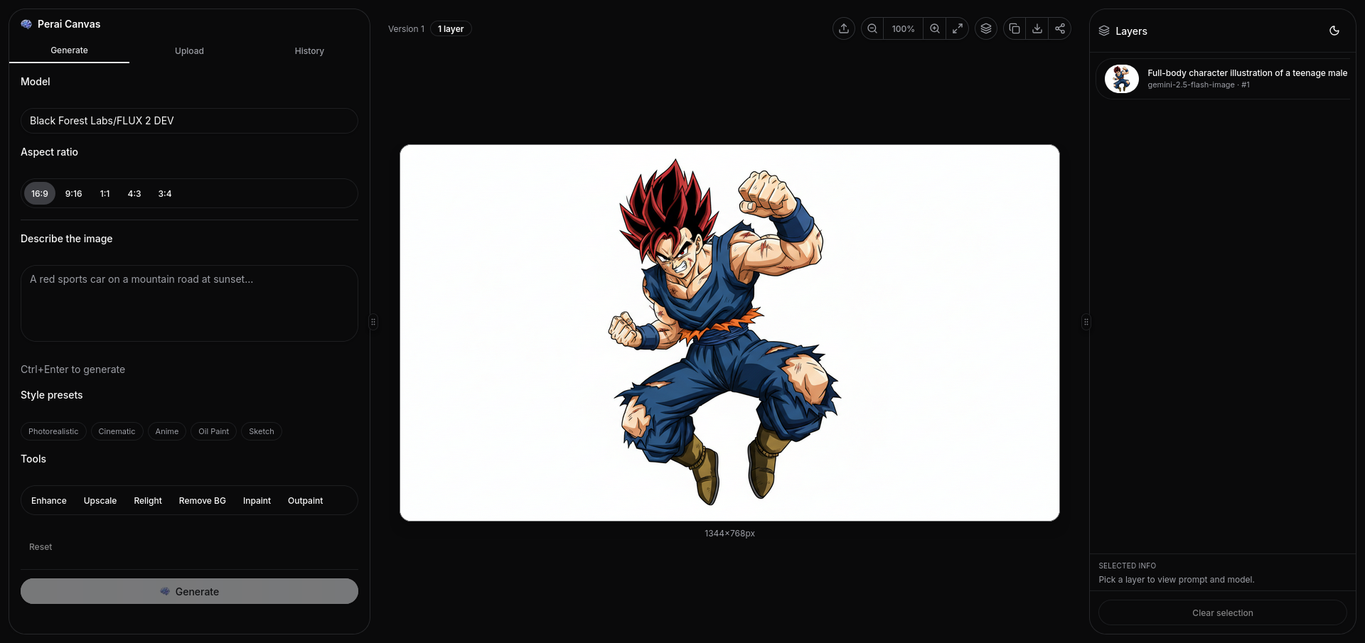The image size is (1365, 643).
Task: Choose the Relight tool
Action: [x=148, y=500]
